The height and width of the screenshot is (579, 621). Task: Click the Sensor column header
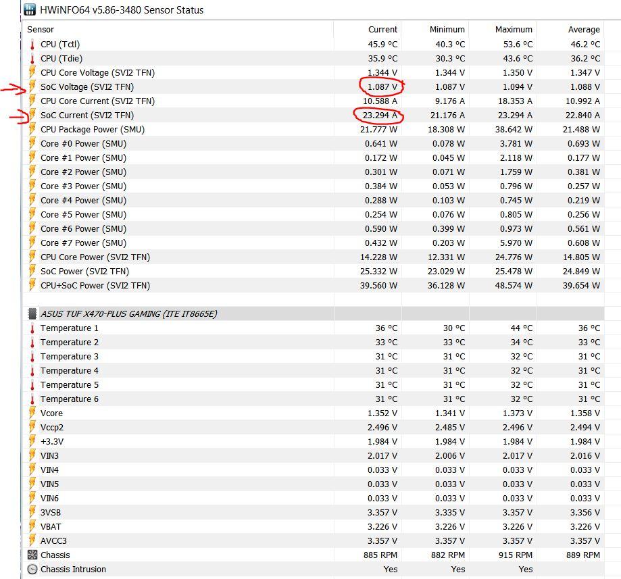pyautogui.click(x=41, y=29)
